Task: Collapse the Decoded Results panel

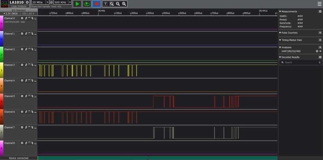Action: pos(280,57)
